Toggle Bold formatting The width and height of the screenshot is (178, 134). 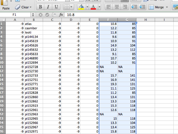(x=40, y=7)
